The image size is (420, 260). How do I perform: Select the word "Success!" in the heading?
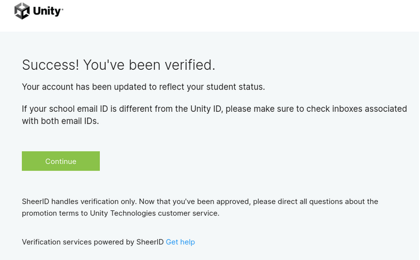tap(51, 65)
